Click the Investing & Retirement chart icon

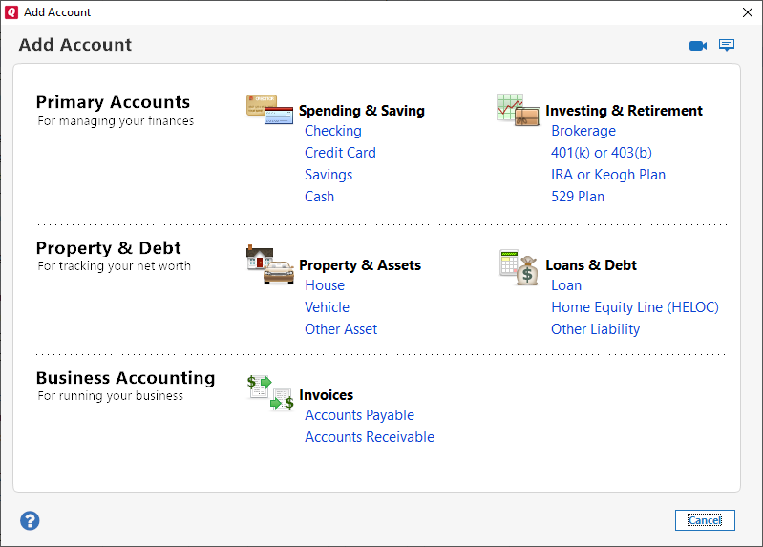point(519,110)
